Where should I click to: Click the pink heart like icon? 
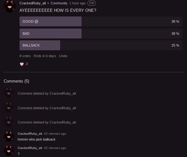pyautogui.click(x=22, y=64)
